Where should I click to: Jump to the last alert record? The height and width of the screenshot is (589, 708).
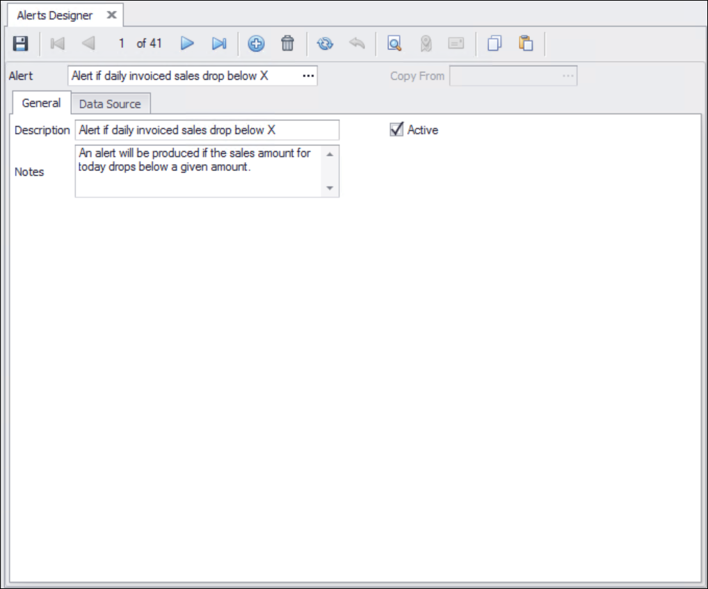point(219,44)
